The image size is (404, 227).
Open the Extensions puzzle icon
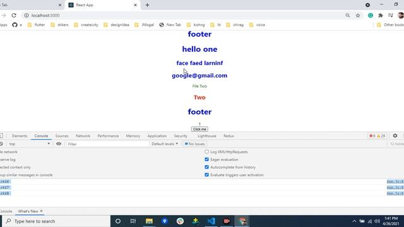coord(381,15)
